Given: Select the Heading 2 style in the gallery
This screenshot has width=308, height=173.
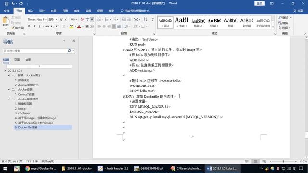Looking at the screenshot, I should (x=198, y=22).
